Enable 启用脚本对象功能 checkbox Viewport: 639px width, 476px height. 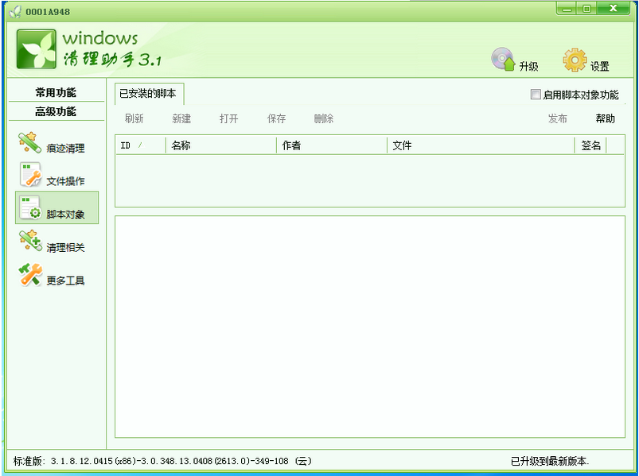[535, 95]
